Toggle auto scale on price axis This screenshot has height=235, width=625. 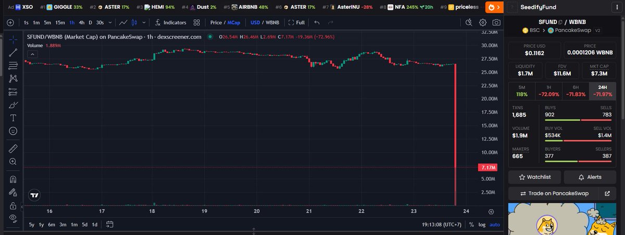coord(495,225)
